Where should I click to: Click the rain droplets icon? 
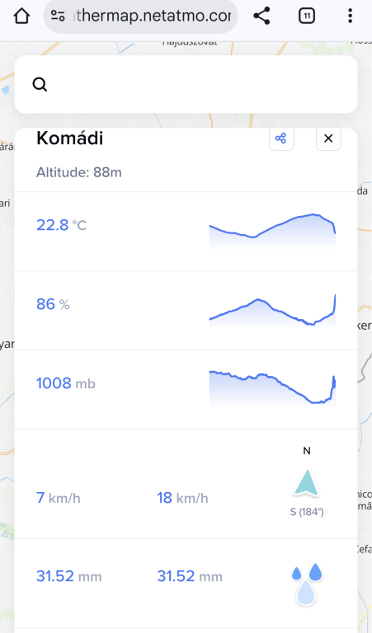307,584
